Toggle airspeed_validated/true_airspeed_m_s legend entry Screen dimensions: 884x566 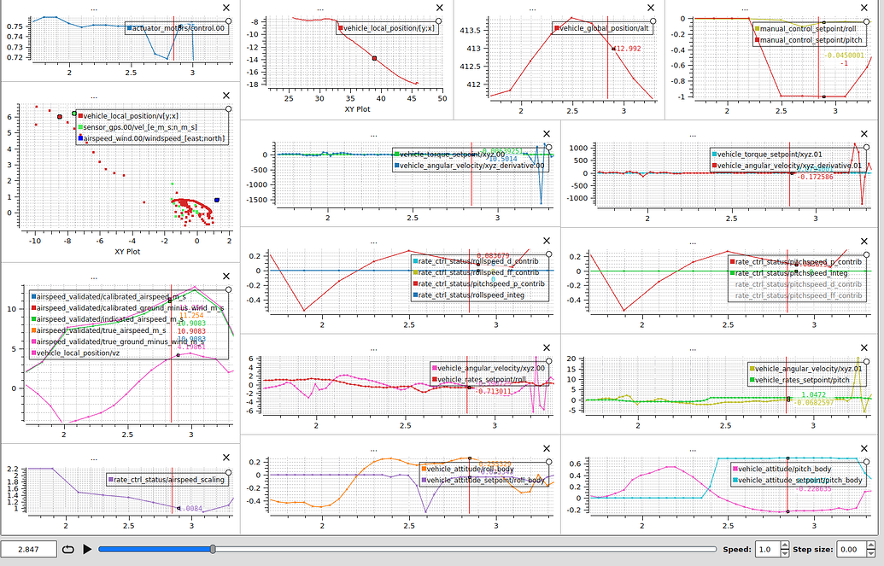[99, 330]
